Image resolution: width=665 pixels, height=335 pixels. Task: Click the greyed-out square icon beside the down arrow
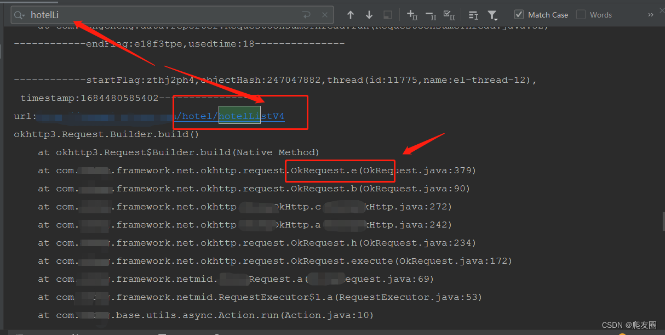pyautogui.click(x=387, y=15)
